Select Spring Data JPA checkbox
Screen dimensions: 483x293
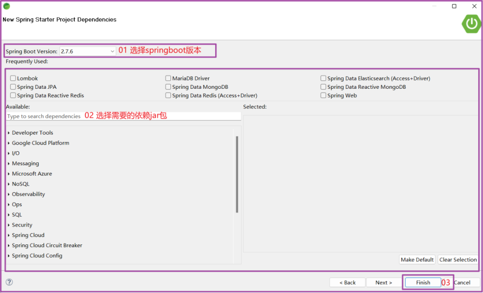pyautogui.click(x=13, y=87)
